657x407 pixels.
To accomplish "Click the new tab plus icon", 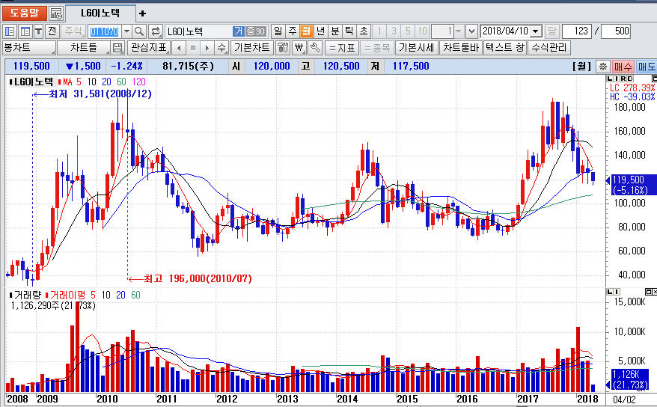I will coord(143,13).
